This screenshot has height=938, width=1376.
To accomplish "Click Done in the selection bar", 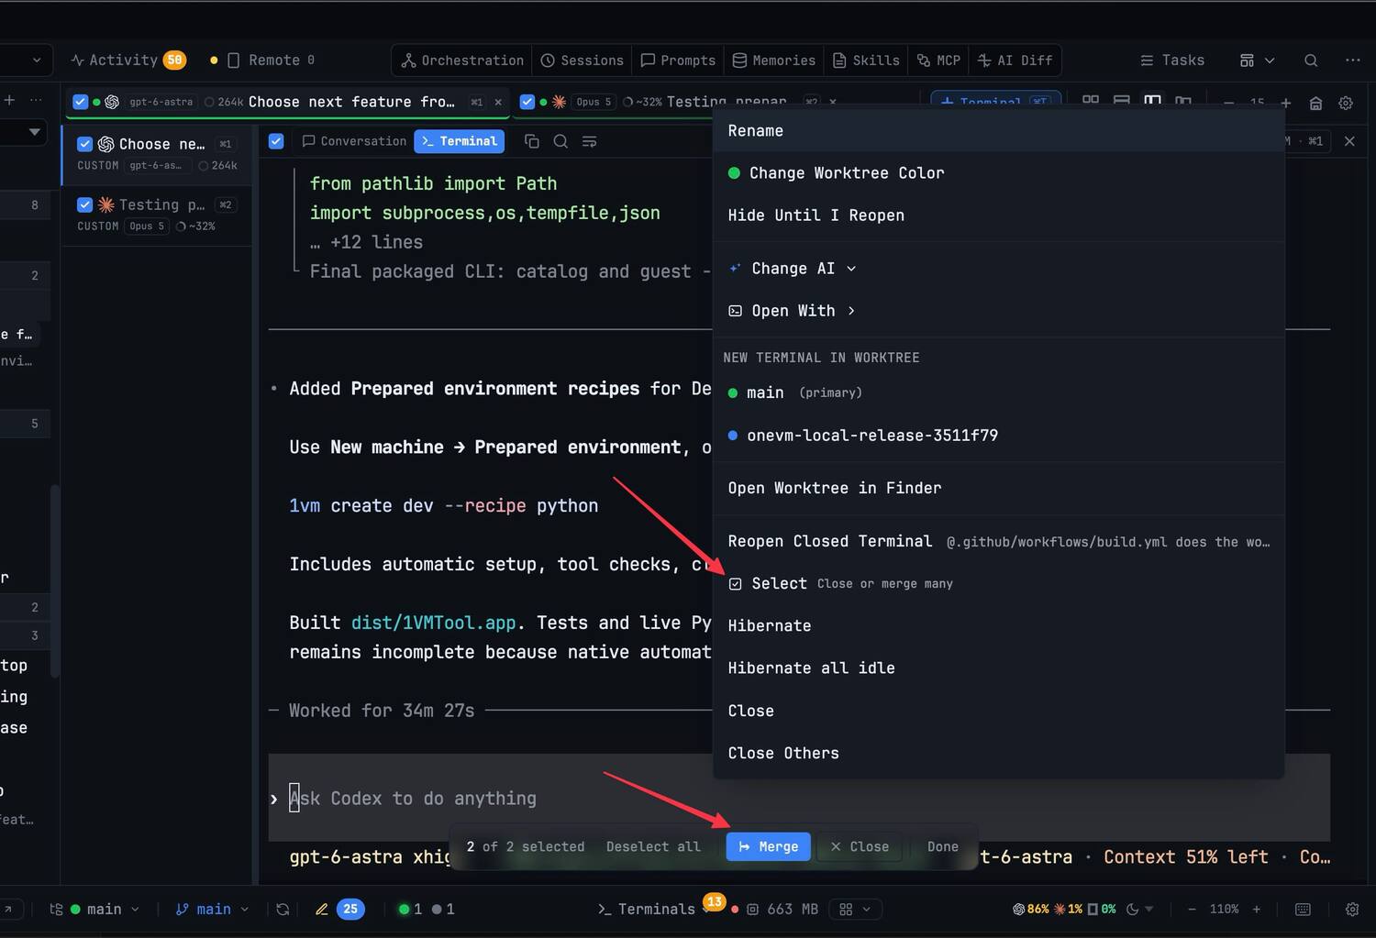I will pos(942,846).
